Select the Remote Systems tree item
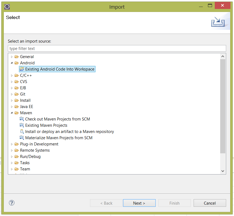The width and height of the screenshot is (234, 216). (35, 150)
